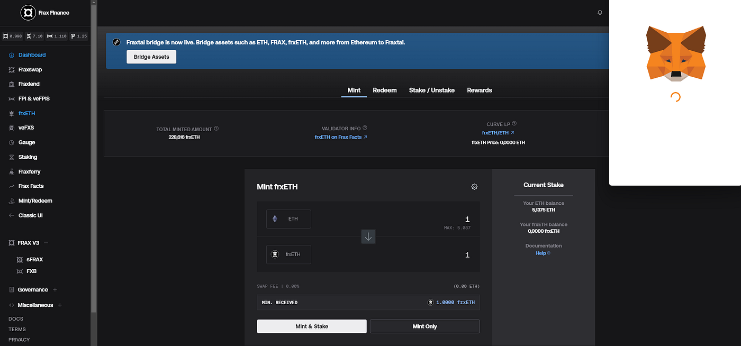Open Fraxswap from the sidebar
Image resolution: width=741 pixels, height=346 pixels.
click(30, 70)
